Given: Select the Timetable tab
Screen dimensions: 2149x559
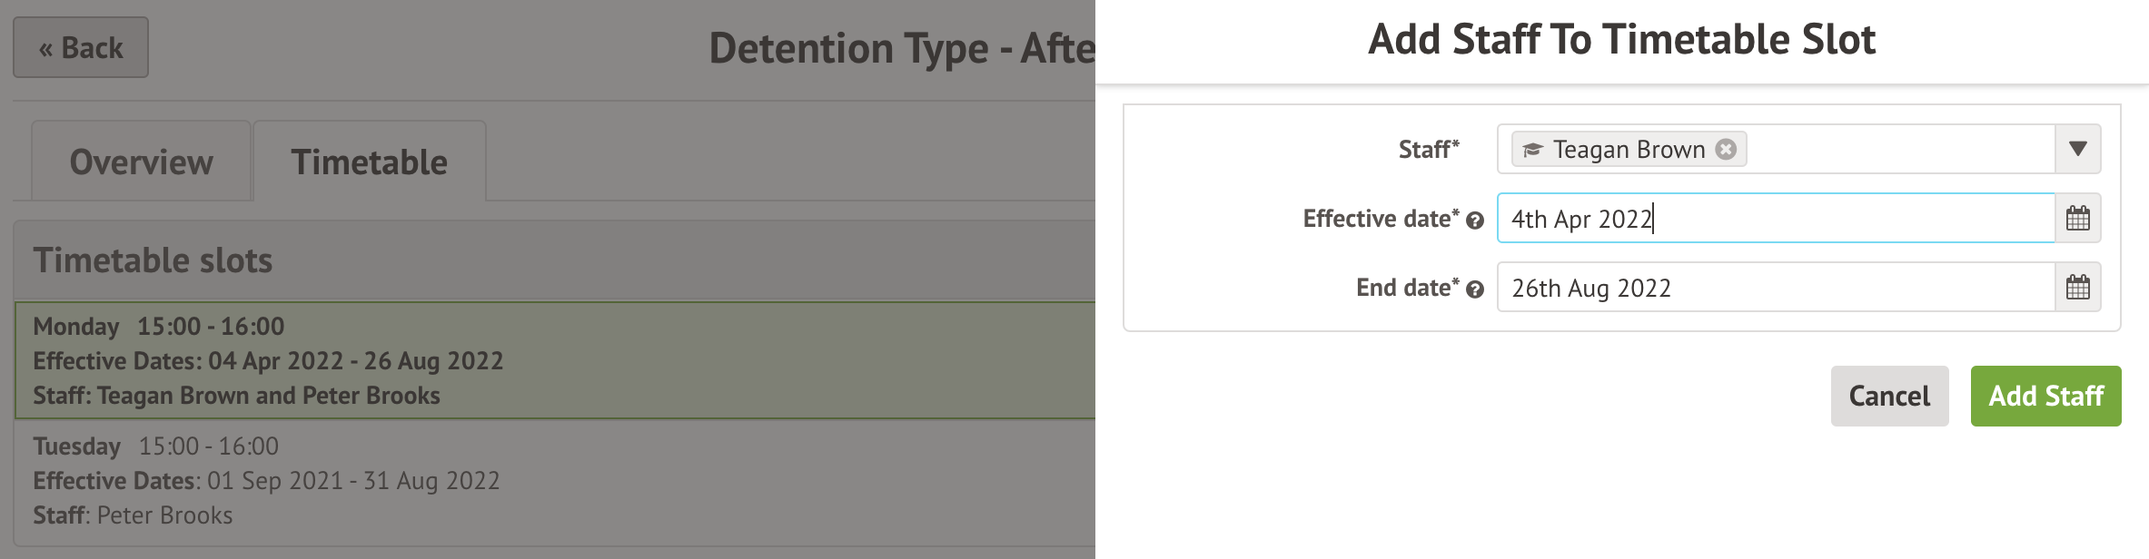Looking at the screenshot, I should pyautogui.click(x=369, y=162).
